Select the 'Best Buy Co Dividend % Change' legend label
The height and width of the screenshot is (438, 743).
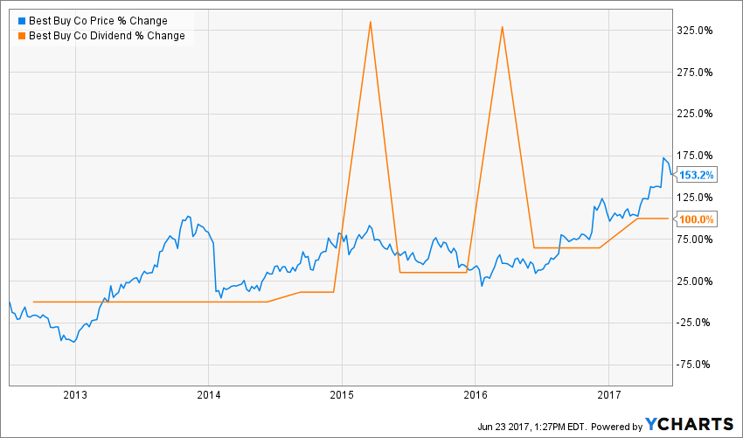click(x=108, y=36)
